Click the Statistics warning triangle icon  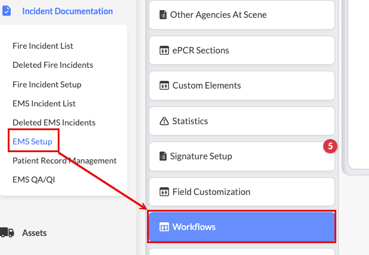[x=164, y=121]
